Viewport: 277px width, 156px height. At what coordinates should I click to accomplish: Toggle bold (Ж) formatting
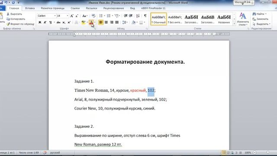click(x=40, y=22)
